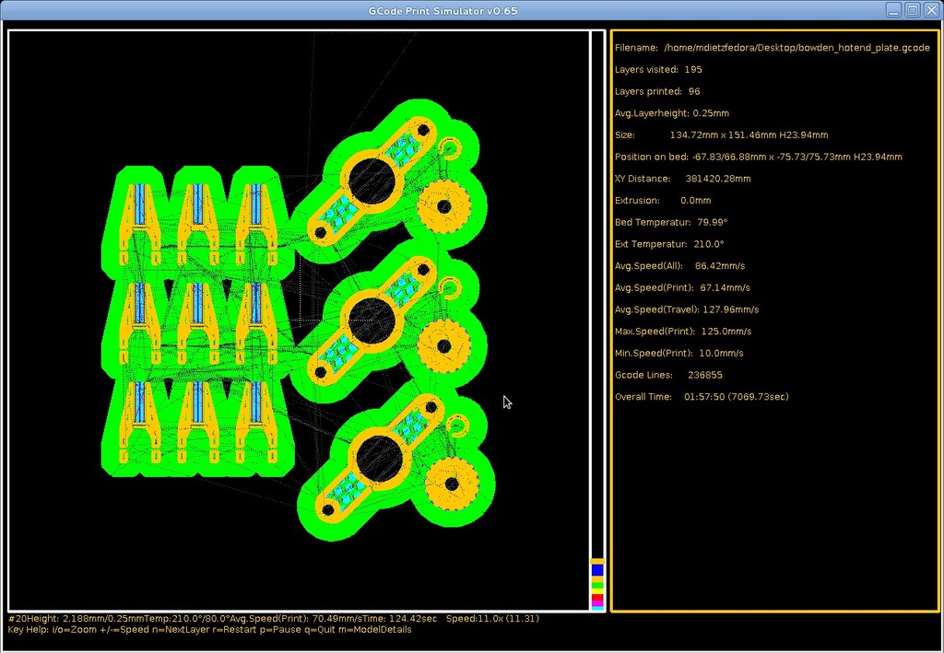Click the Bed Temperatur reading
Viewport: 944px width, 653px height.
pyautogui.click(x=671, y=222)
